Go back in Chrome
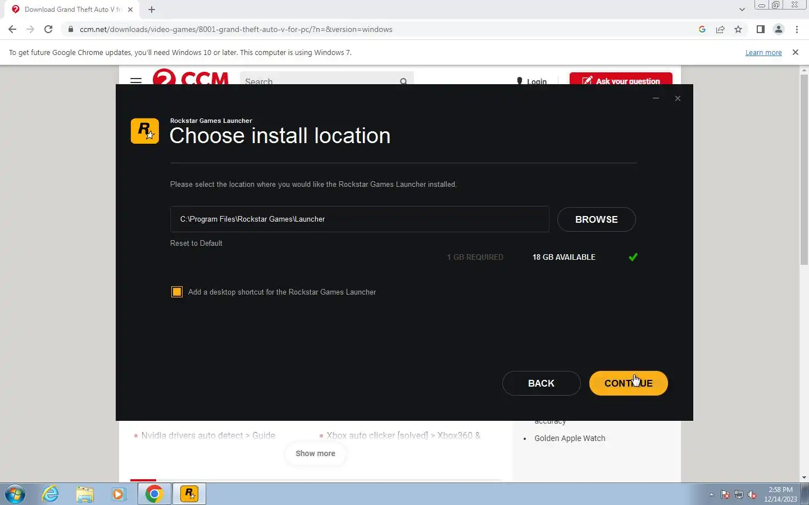 click(12, 29)
